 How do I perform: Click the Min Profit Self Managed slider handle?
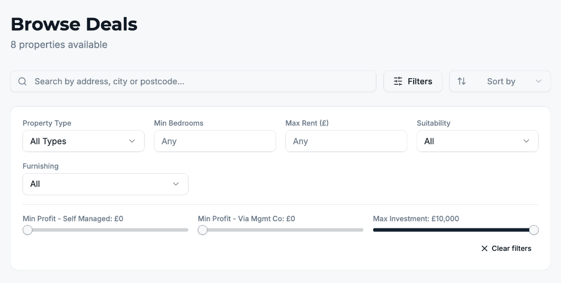tap(27, 230)
